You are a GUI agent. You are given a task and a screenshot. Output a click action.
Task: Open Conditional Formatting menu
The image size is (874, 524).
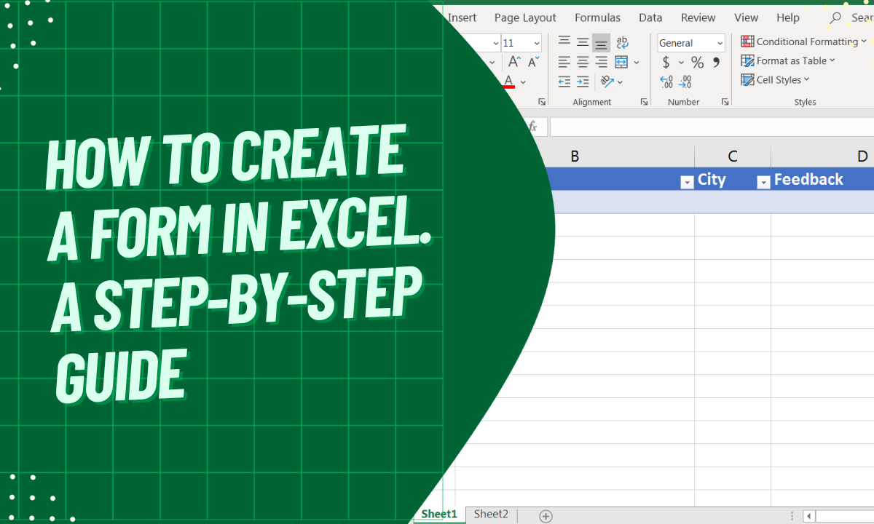[804, 41]
